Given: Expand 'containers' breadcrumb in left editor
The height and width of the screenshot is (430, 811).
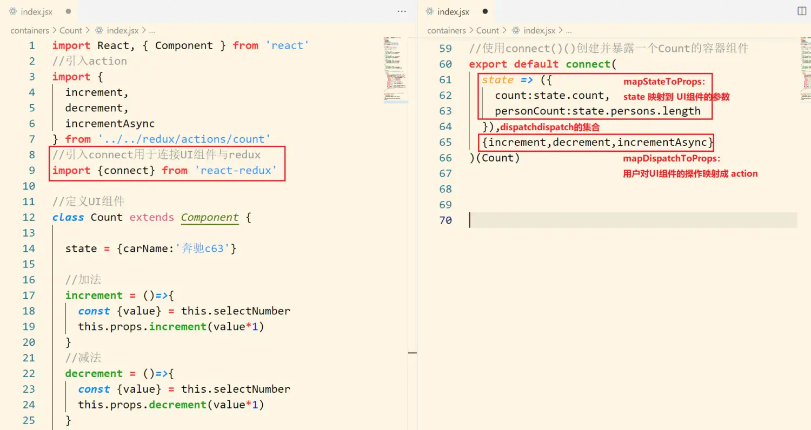Looking at the screenshot, I should 30,31.
